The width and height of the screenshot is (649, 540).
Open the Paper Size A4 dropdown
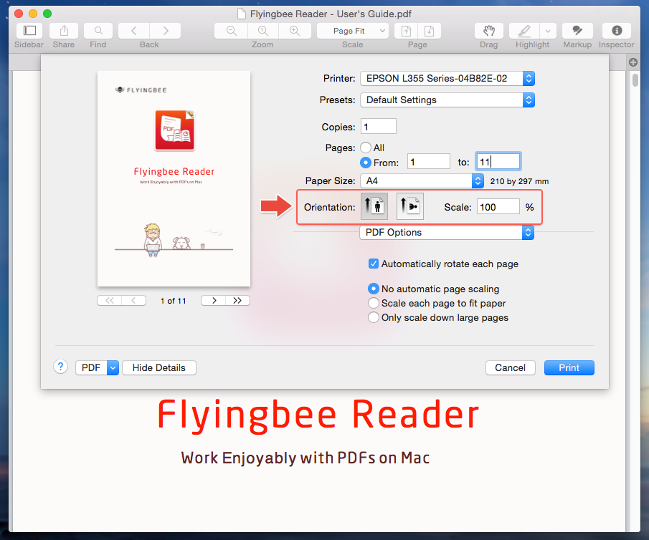[x=422, y=180]
